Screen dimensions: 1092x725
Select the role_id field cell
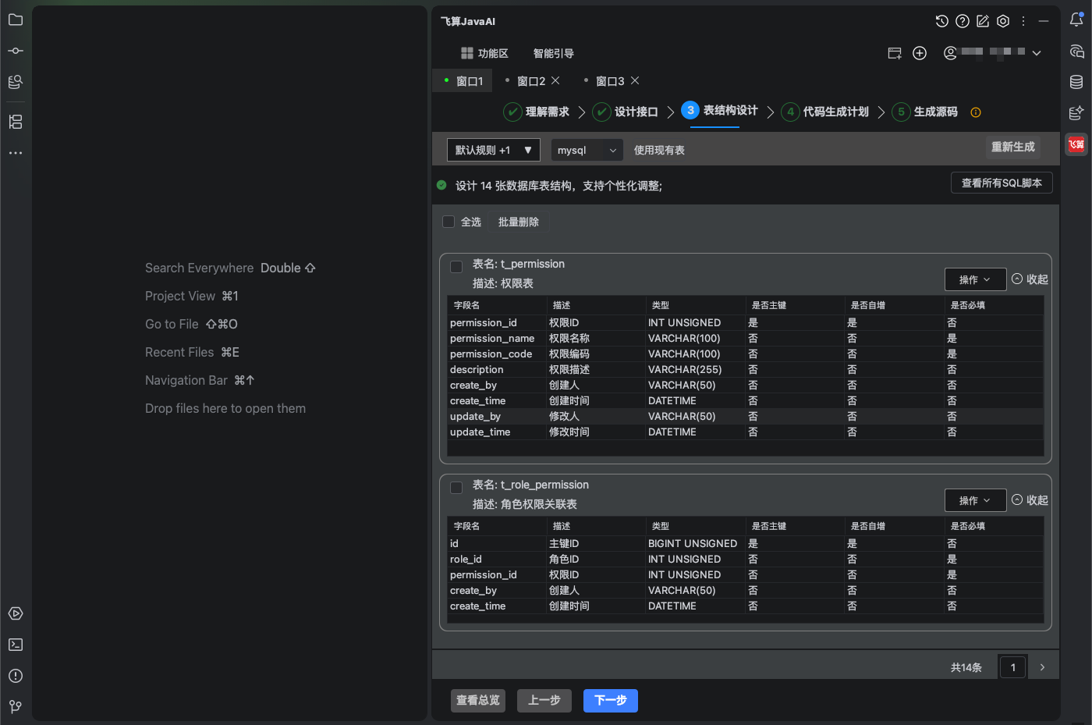click(x=497, y=559)
